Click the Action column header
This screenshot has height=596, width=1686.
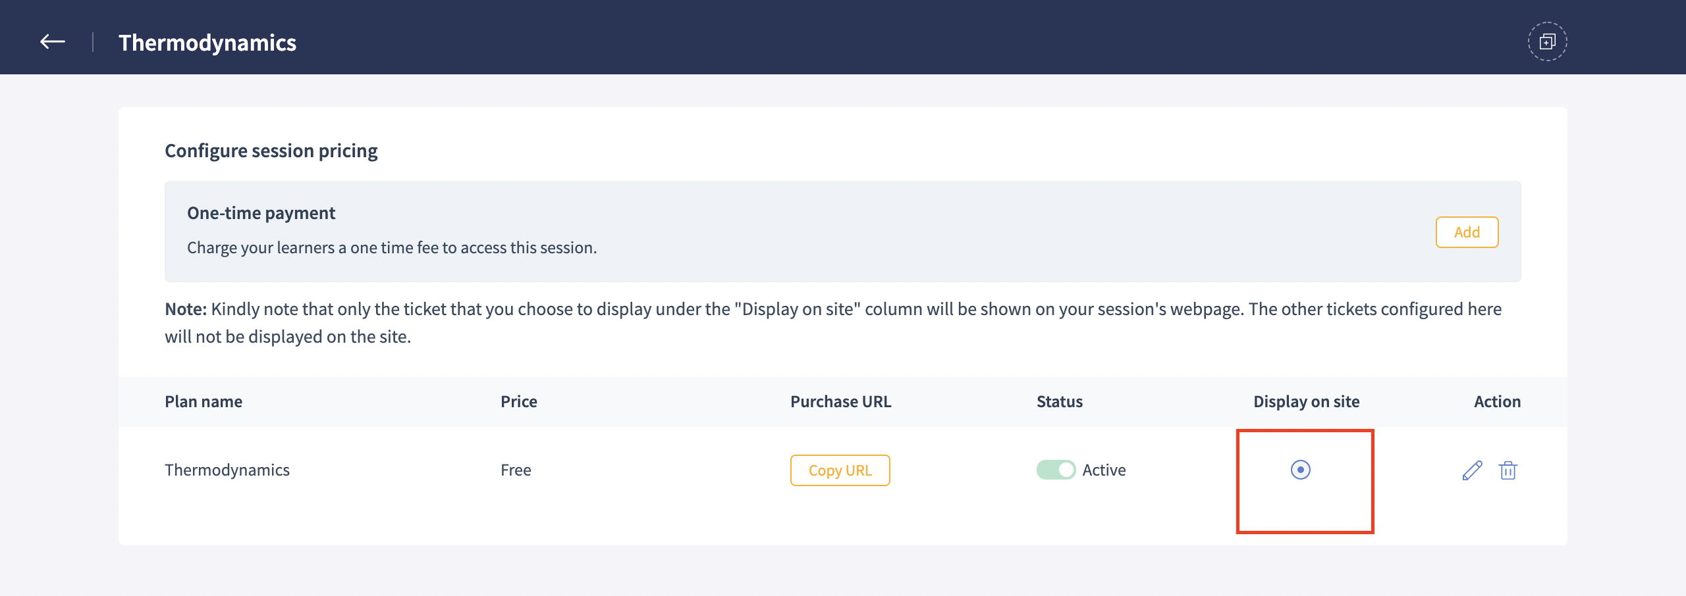click(1497, 402)
